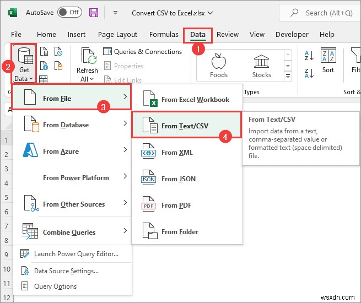The image size is (361, 303).
Task: Switch to the Insert tab
Action: point(77,35)
